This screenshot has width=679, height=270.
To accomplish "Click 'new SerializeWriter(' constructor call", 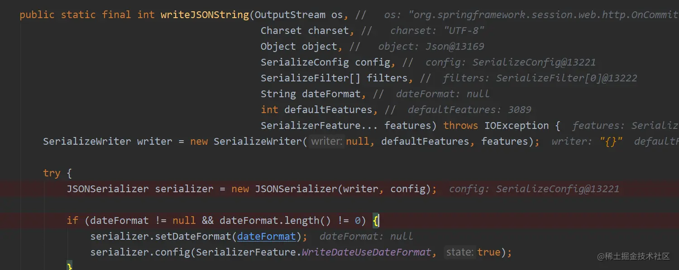I will click(249, 142).
